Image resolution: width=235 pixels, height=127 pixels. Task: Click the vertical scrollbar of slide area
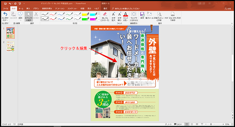click(x=232, y=68)
